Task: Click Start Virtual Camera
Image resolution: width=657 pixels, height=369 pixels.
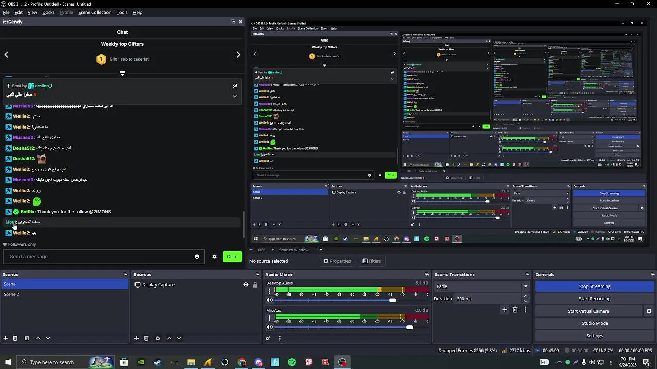Action: pos(588,311)
